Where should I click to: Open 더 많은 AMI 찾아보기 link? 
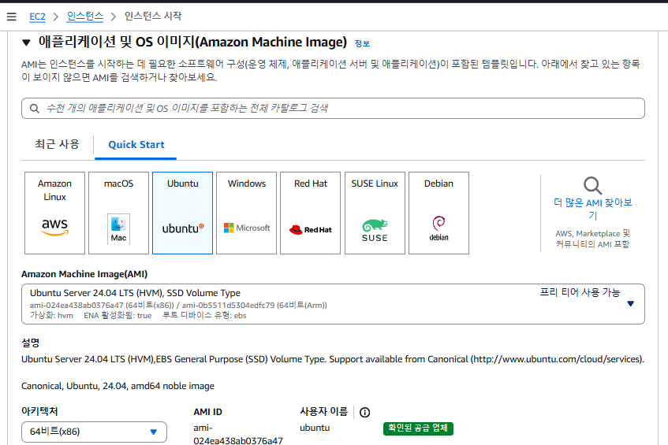pyautogui.click(x=592, y=209)
